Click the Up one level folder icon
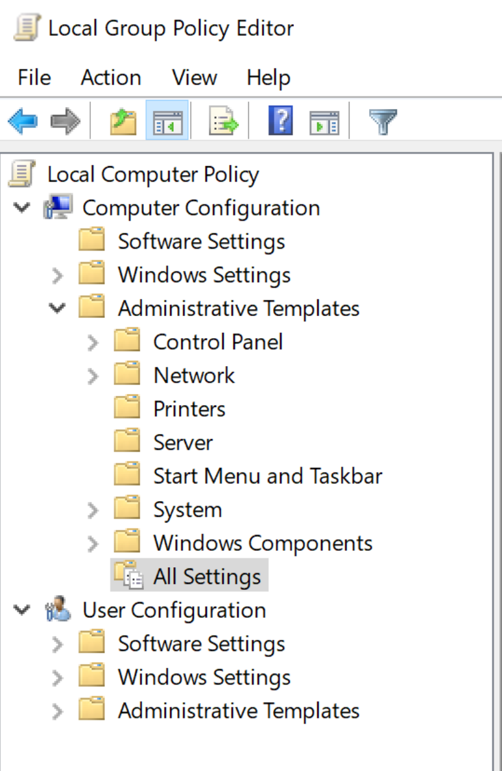 (123, 121)
